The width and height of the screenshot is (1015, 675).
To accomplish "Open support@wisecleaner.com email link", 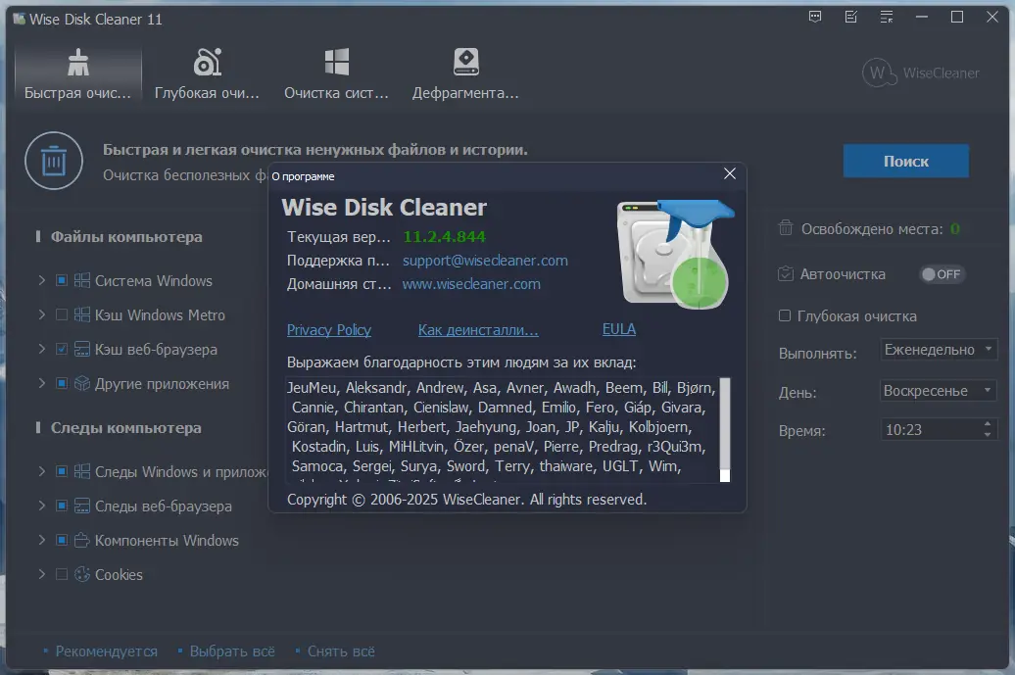I will [485, 261].
